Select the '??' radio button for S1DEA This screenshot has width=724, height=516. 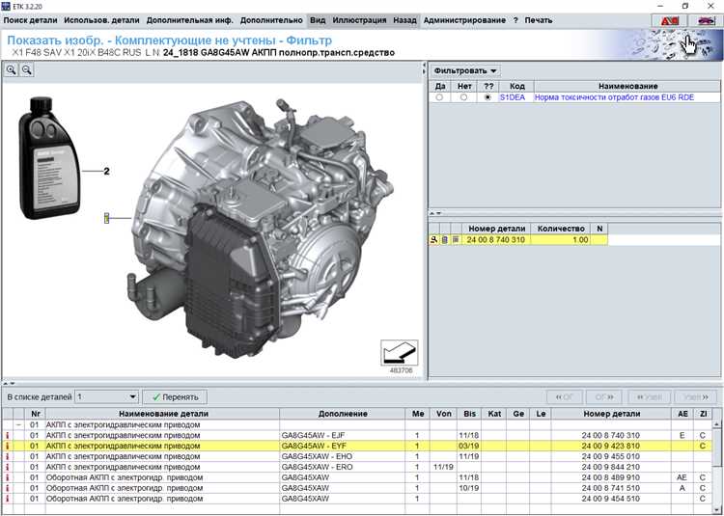click(487, 97)
